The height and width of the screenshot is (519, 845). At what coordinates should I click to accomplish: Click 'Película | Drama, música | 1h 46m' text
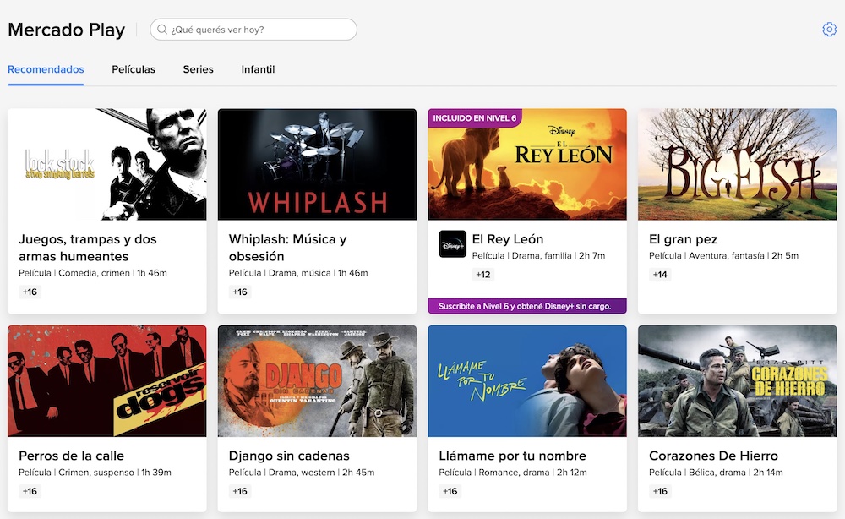tap(298, 273)
